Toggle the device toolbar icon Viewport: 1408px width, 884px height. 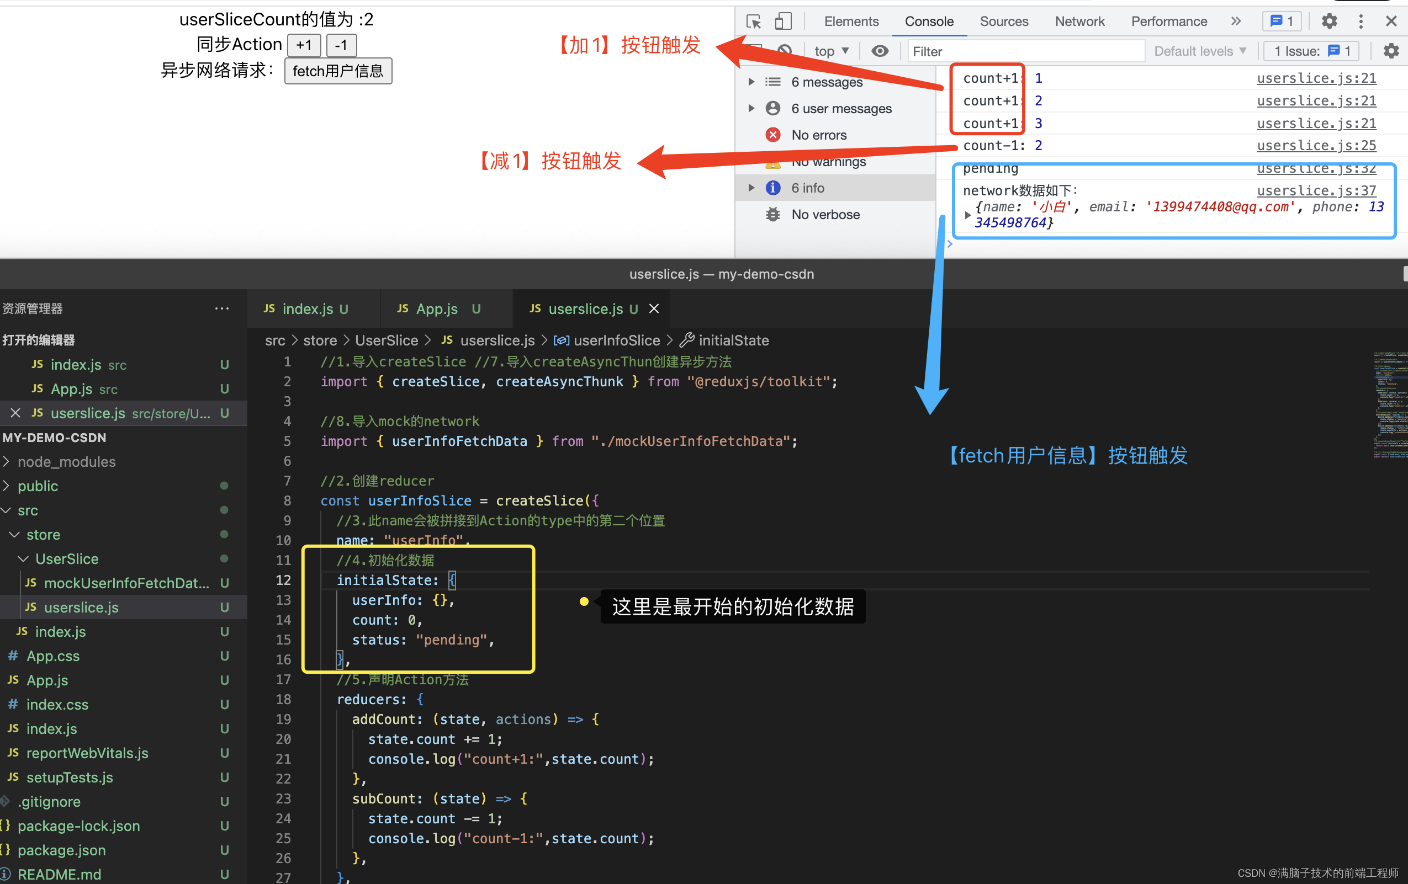point(782,22)
